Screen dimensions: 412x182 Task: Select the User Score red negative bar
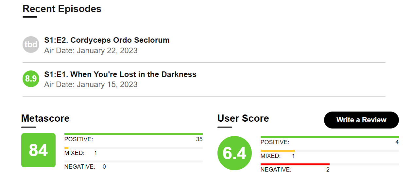295,164
